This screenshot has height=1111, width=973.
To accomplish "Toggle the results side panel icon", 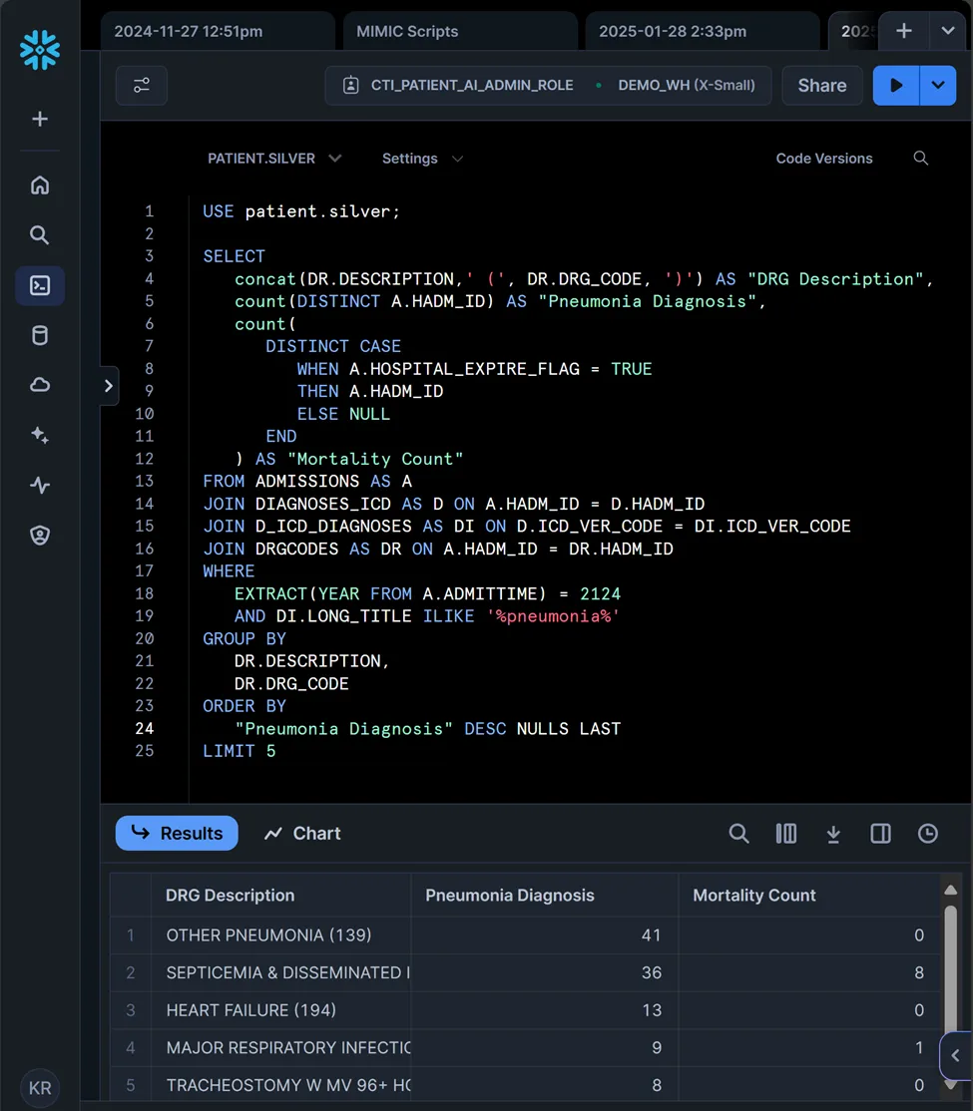I will click(881, 834).
